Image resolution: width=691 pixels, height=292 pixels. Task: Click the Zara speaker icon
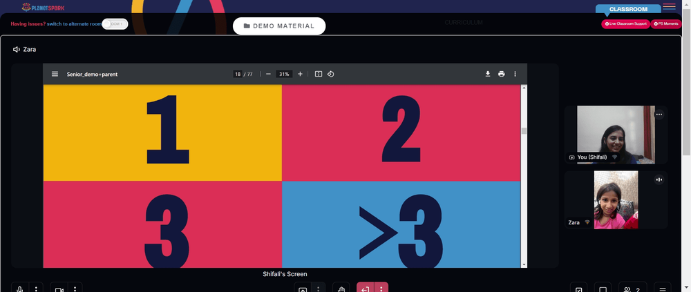[17, 49]
